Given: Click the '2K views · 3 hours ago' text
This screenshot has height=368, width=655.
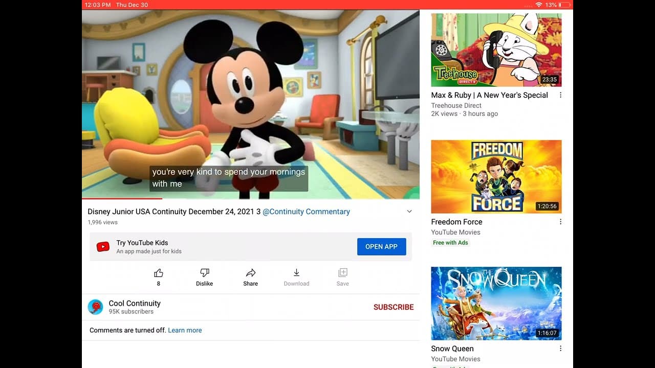Looking at the screenshot, I should [x=464, y=113].
